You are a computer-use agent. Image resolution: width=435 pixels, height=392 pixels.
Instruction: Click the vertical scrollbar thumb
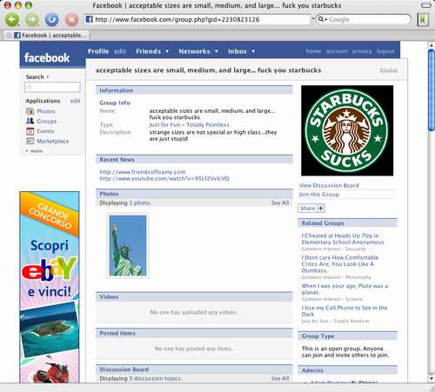pos(432,90)
